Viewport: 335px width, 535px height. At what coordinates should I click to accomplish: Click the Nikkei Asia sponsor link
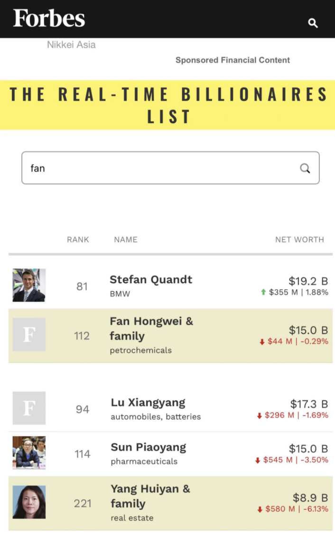71,45
